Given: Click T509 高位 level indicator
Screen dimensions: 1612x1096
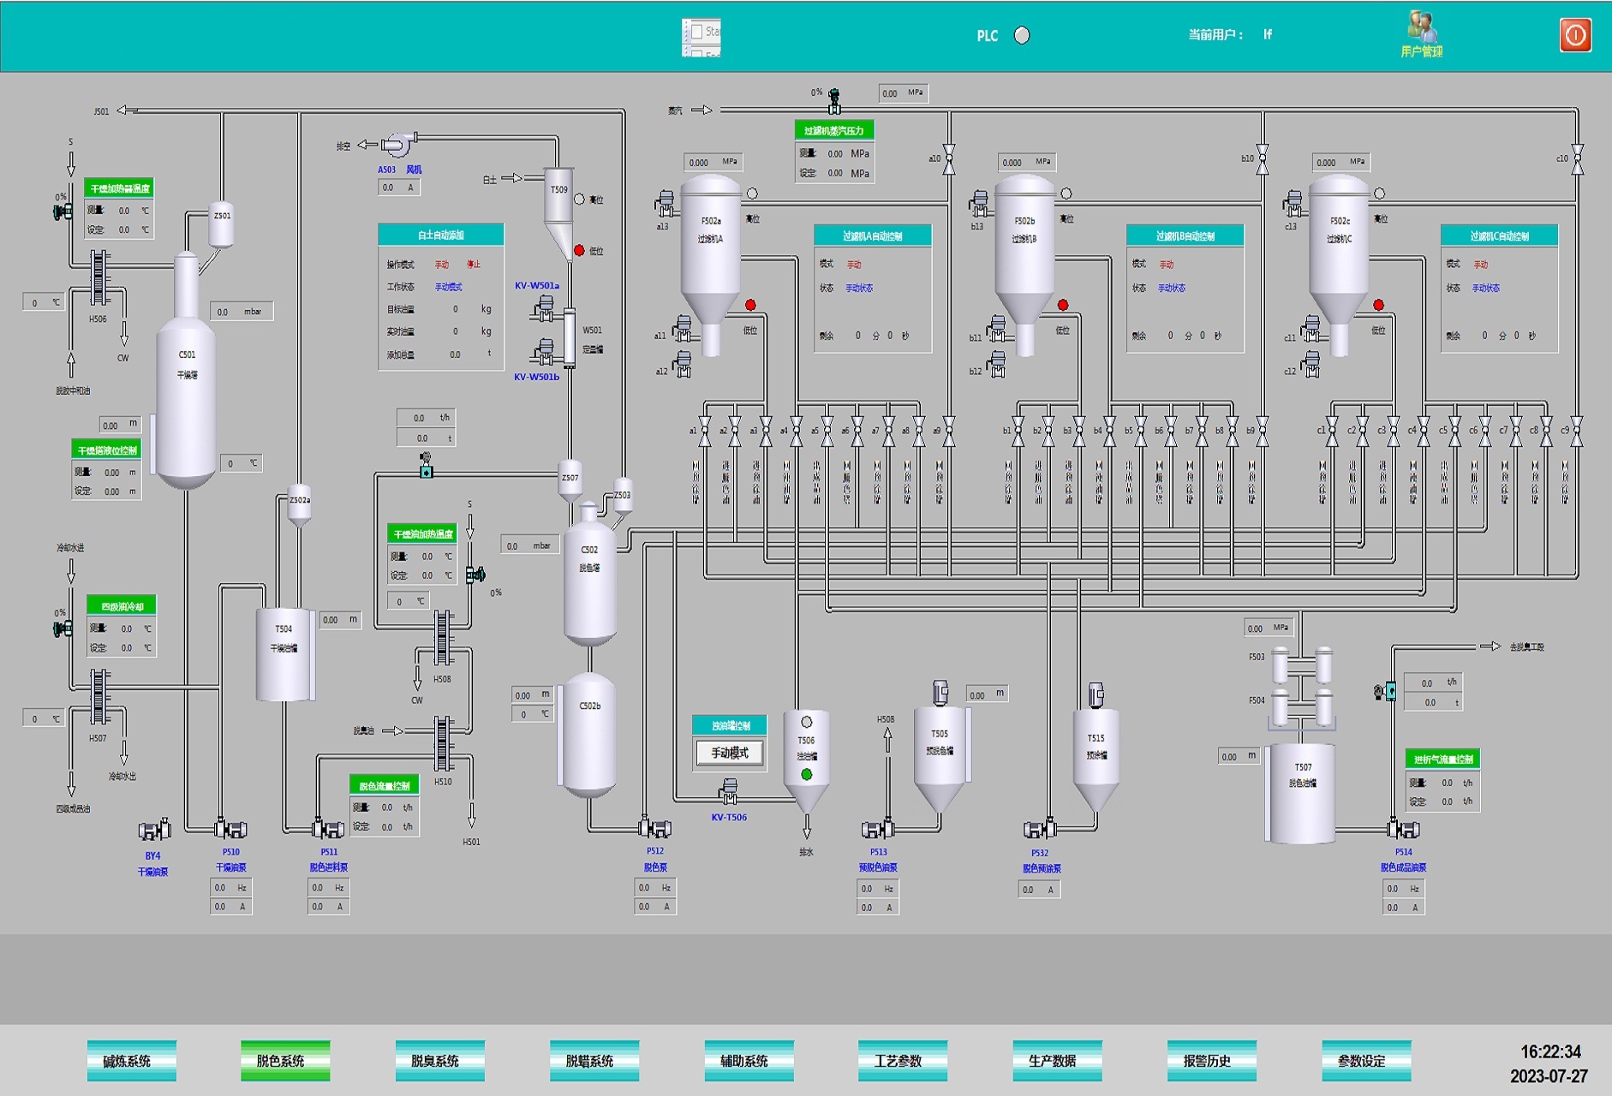Looking at the screenshot, I should pos(579,199).
